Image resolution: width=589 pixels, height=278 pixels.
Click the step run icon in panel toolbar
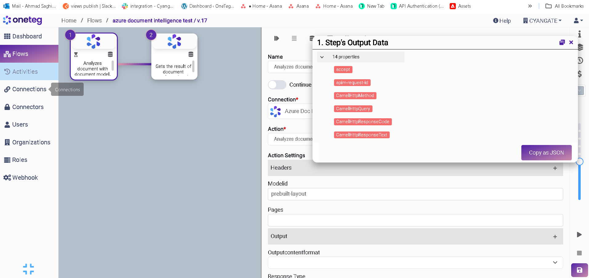277,38
